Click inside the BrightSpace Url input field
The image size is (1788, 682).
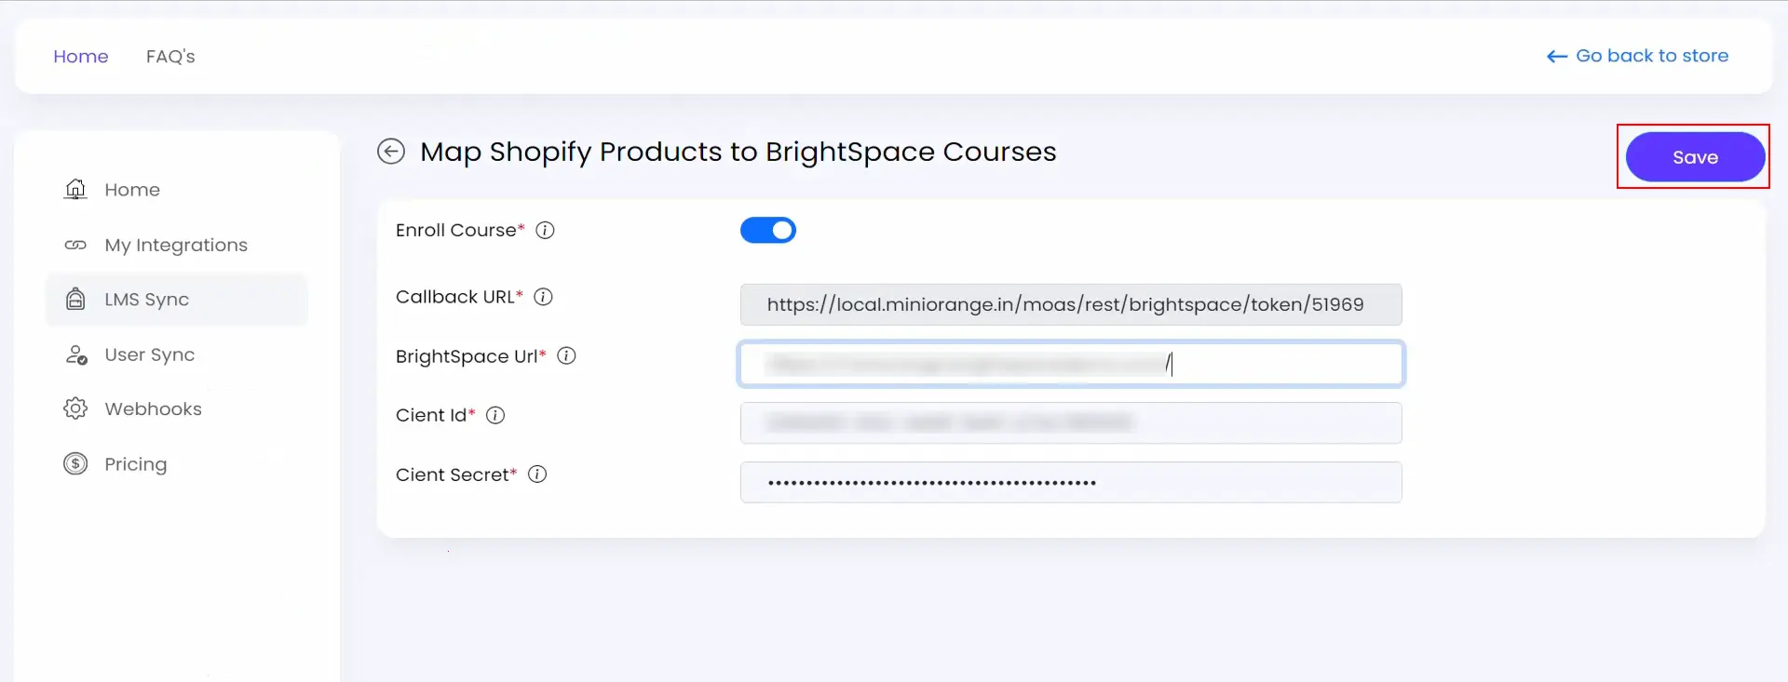(x=1071, y=364)
